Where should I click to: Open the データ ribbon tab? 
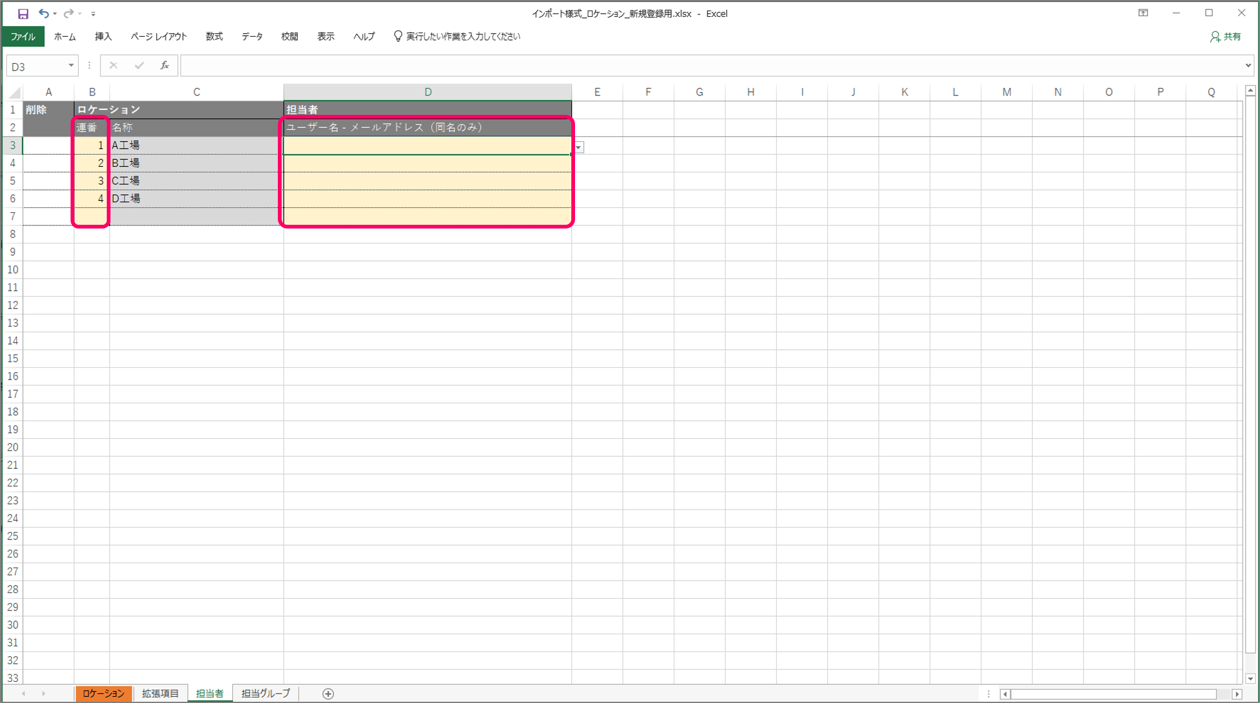(252, 37)
